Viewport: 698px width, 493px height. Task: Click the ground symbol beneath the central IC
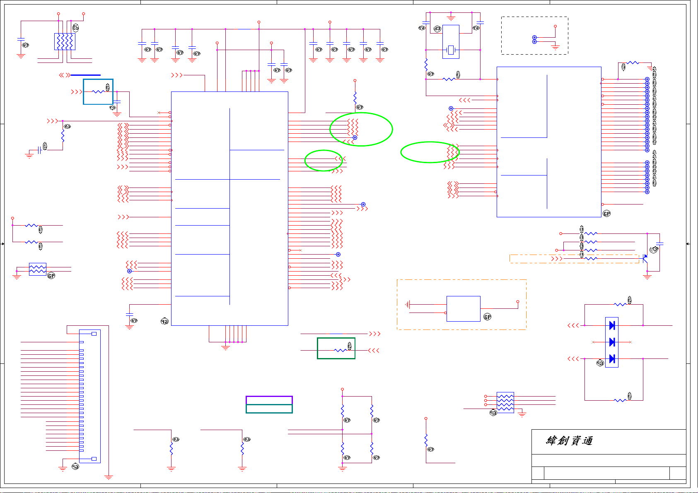coord(225,348)
